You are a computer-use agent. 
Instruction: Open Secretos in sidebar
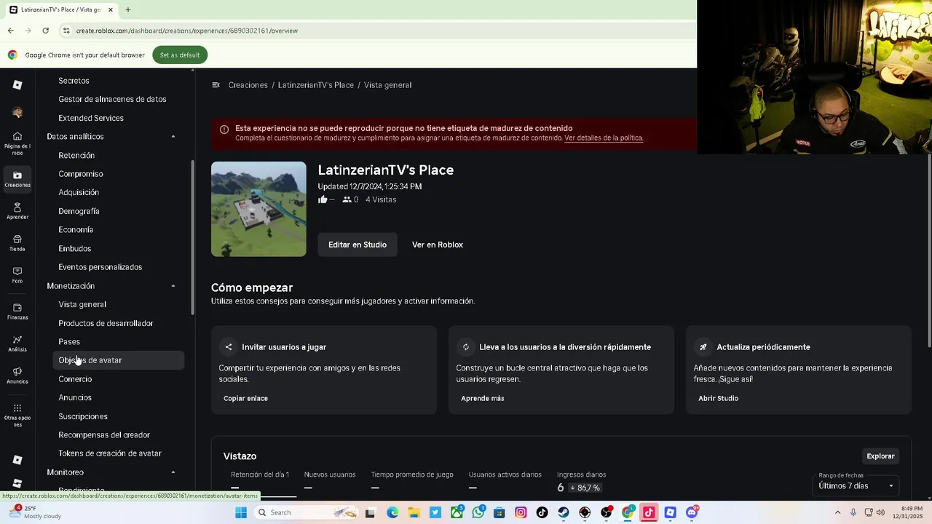point(74,81)
